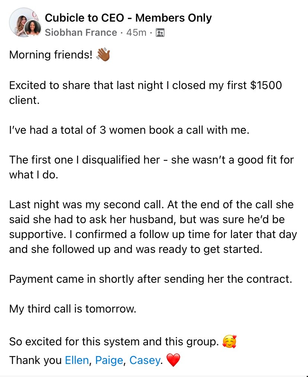Screen dimensions: 308x377
Task: Click the red heart emoji
Action: [x=173, y=360]
